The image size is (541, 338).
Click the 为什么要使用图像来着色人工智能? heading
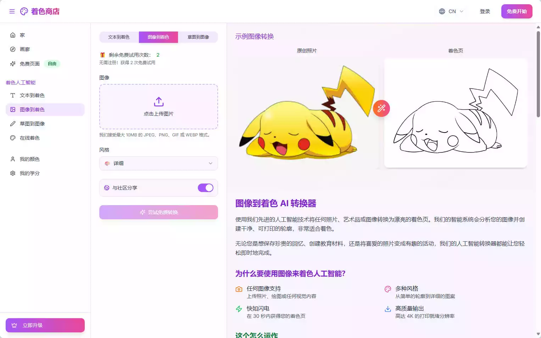[290, 274]
